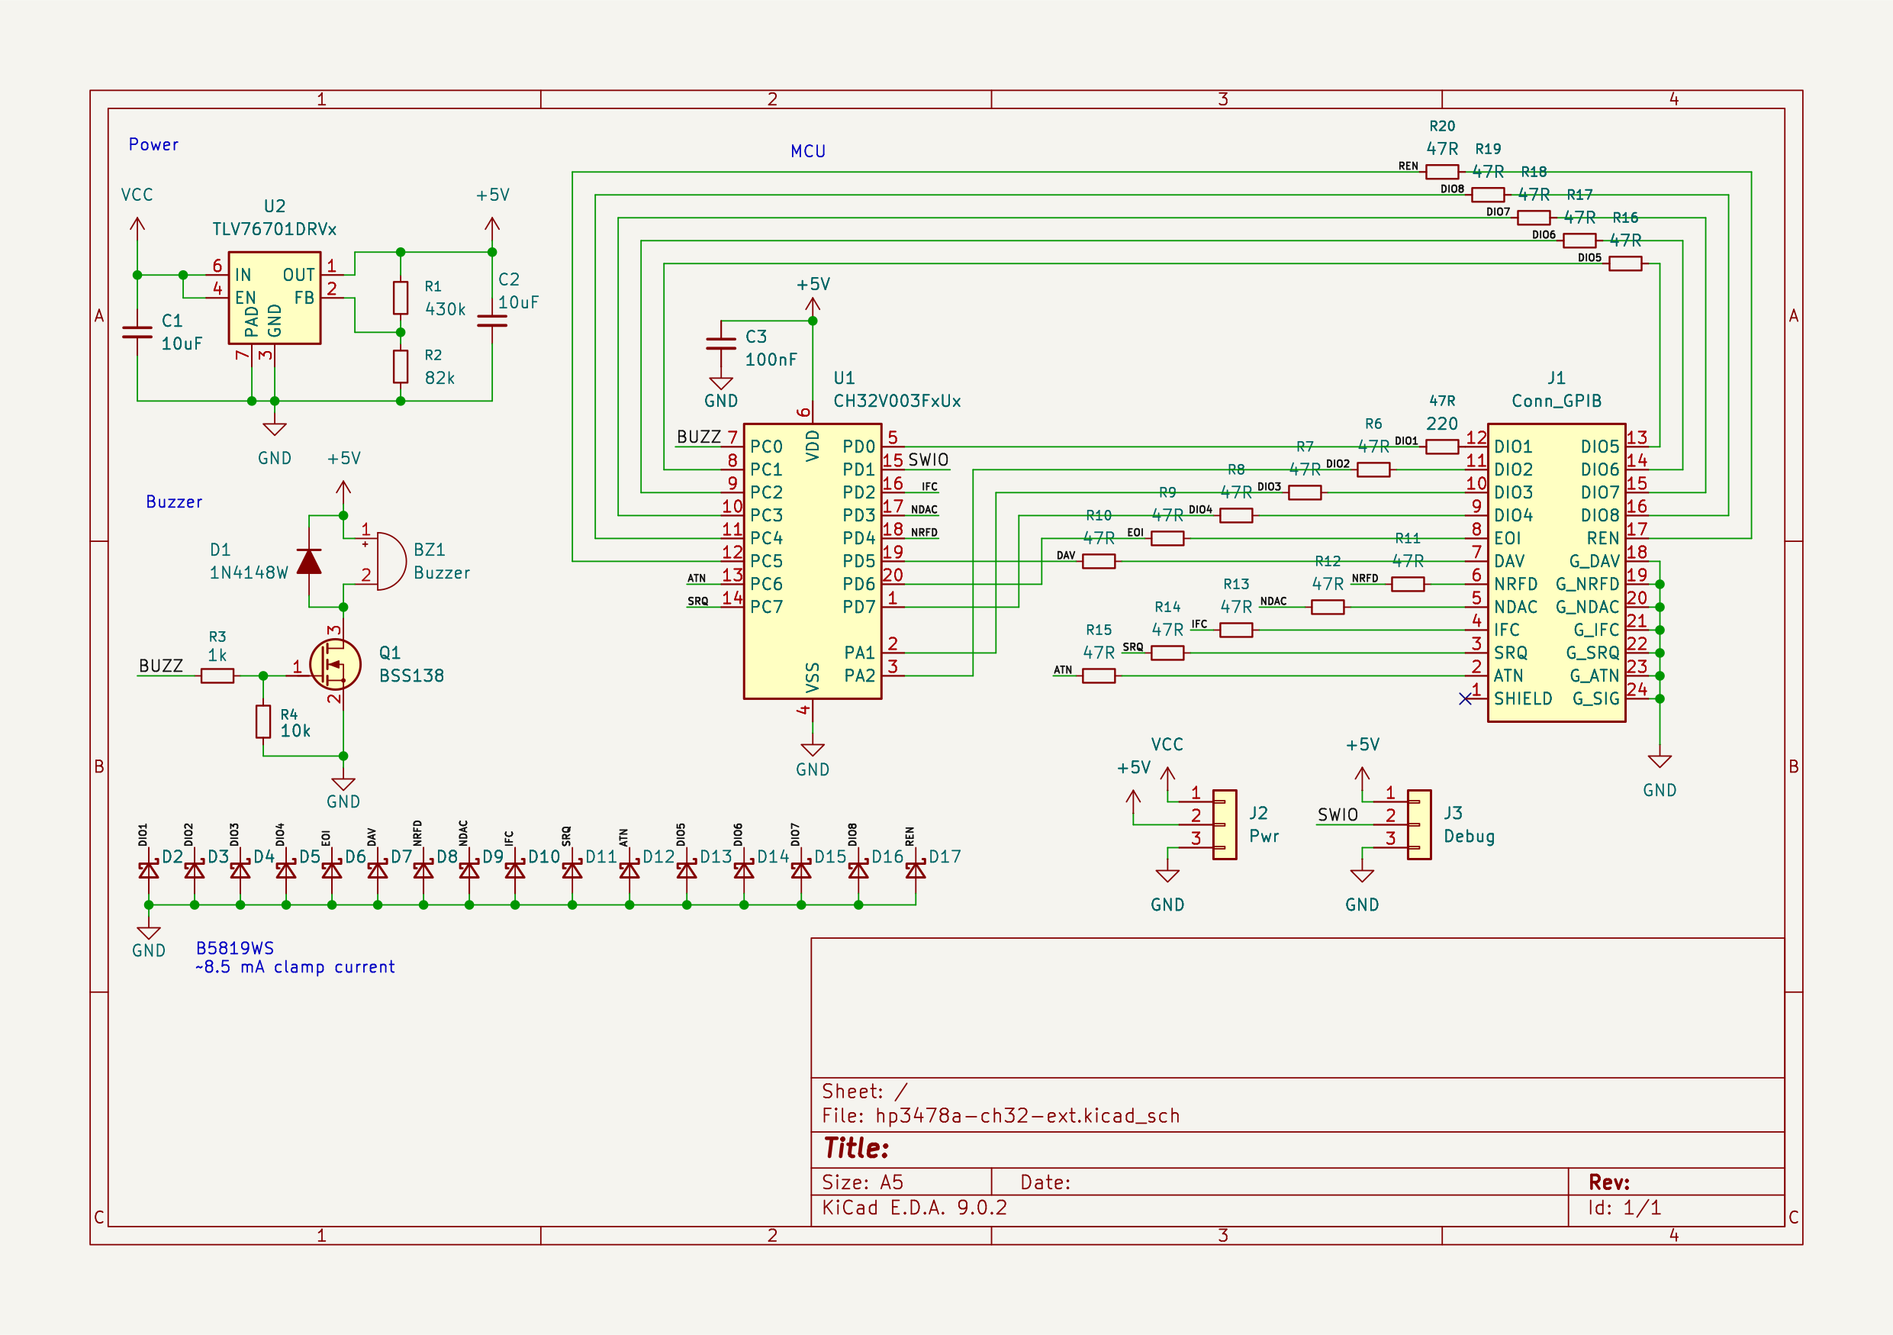Viewport: 1893px width, 1335px height.
Task: Click the J1 Conn_GPIB label
Action: (x=1556, y=401)
